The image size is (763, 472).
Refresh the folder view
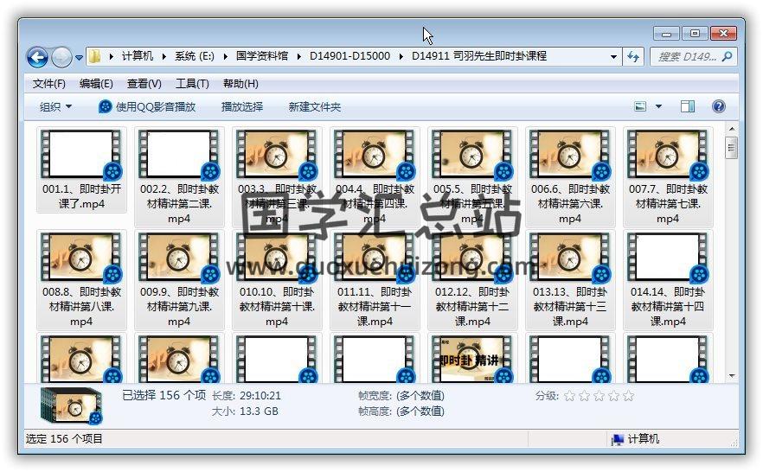tap(632, 57)
